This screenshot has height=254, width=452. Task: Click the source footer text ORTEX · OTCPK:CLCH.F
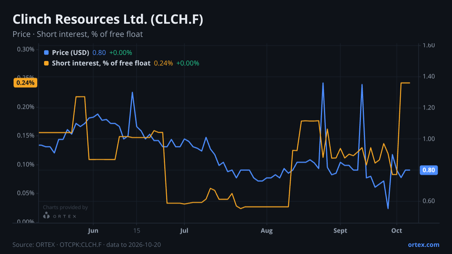(69, 245)
